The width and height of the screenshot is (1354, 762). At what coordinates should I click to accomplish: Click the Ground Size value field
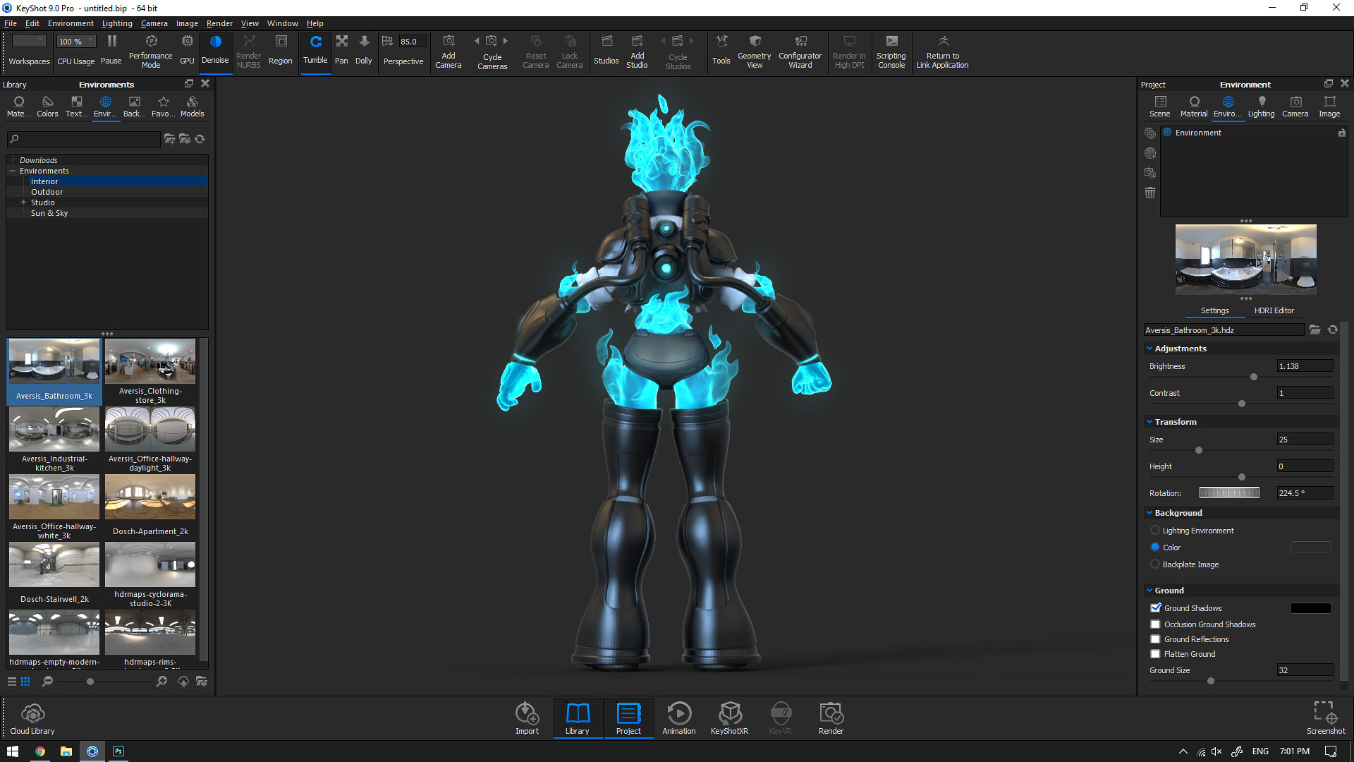point(1305,670)
